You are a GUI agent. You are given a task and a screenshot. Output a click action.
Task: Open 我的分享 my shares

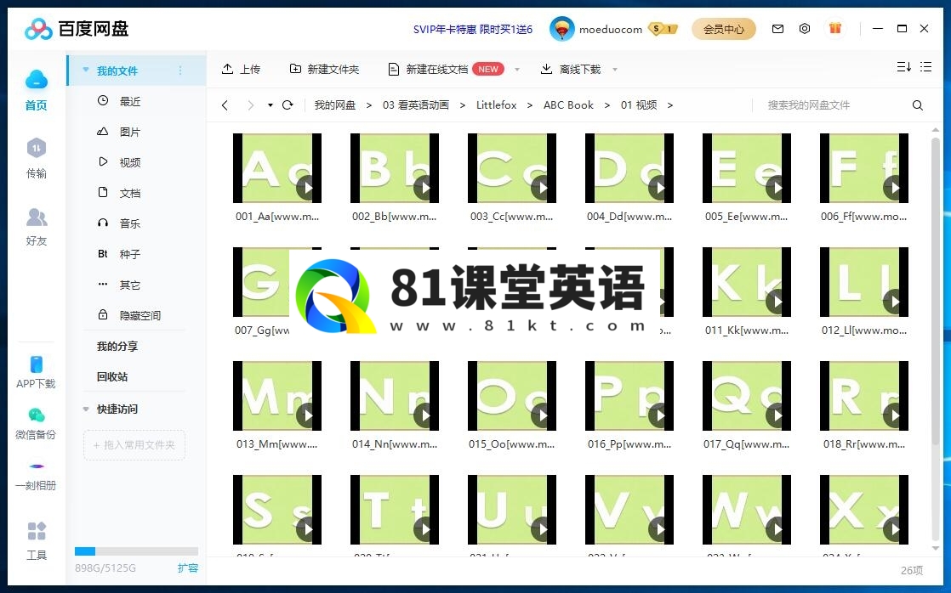[117, 347]
